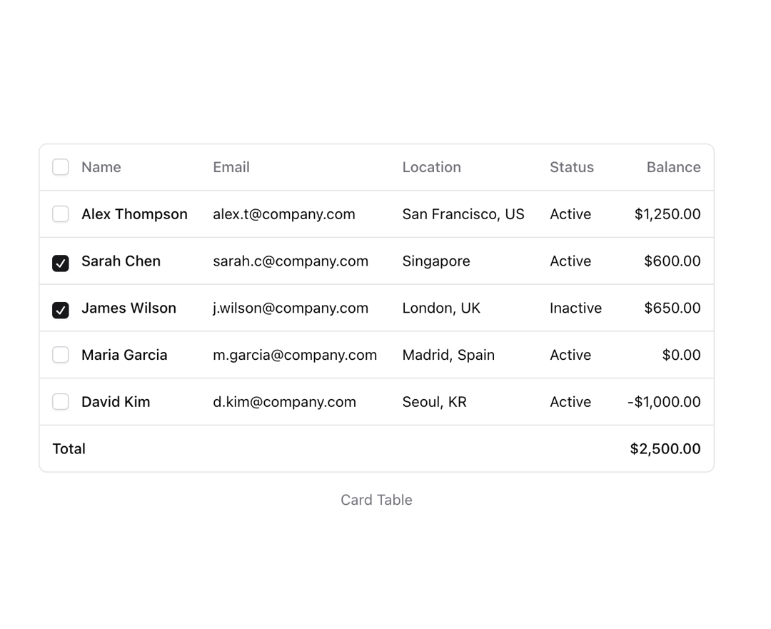The height and width of the screenshot is (629, 771).
Task: Click the $1,250.00 balance value
Action: click(667, 214)
